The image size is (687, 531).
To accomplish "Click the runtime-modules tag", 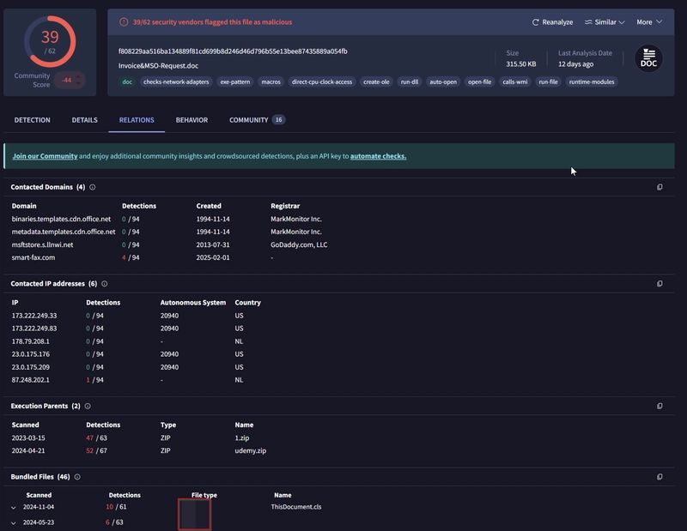I will tap(592, 81).
